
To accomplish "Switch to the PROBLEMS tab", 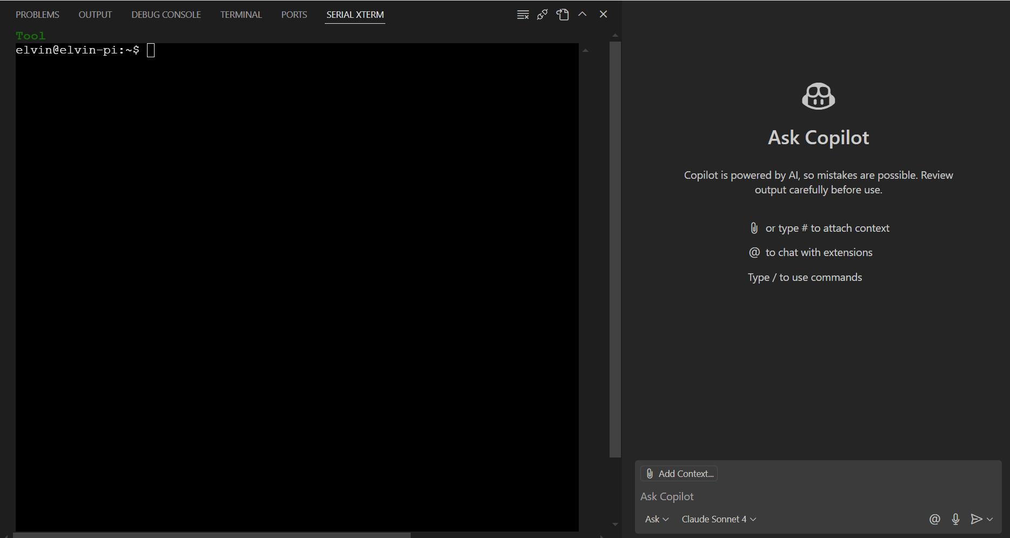I will pyautogui.click(x=37, y=15).
